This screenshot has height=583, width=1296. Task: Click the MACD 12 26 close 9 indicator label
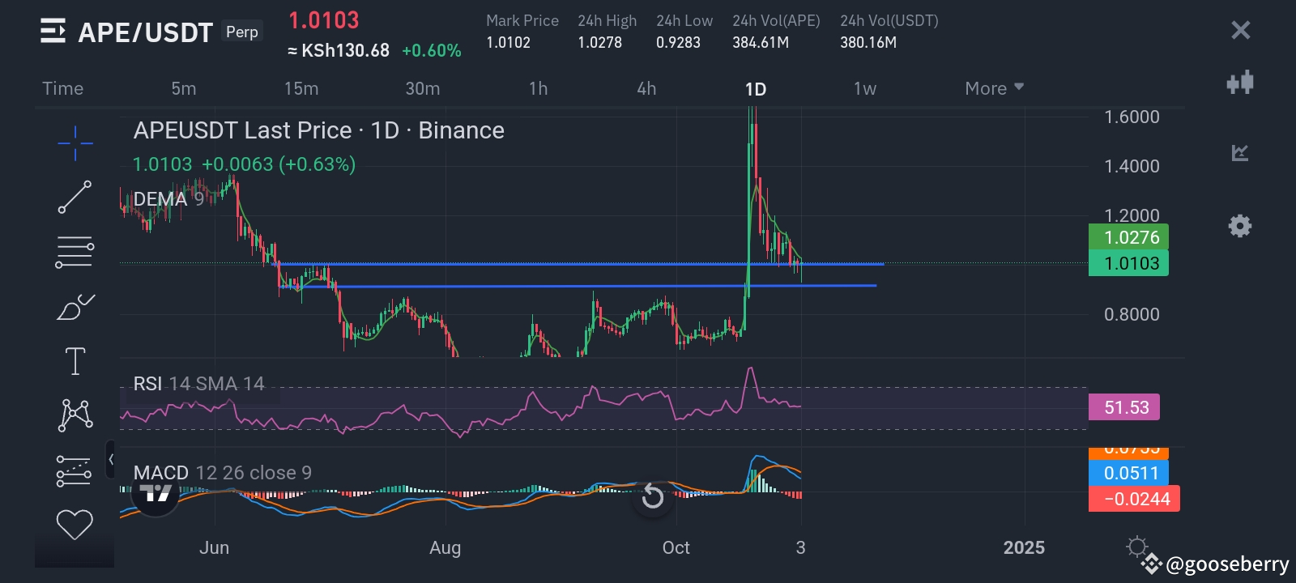tap(223, 473)
